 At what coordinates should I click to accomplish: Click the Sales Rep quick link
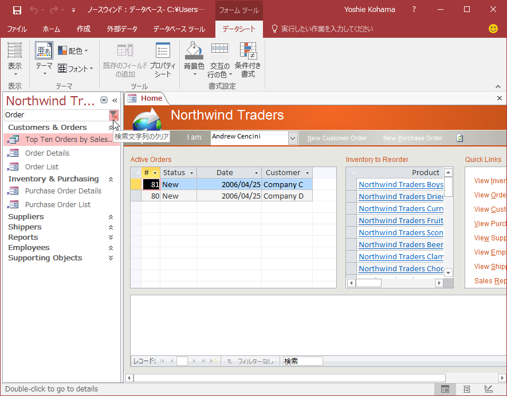pyautogui.click(x=490, y=281)
